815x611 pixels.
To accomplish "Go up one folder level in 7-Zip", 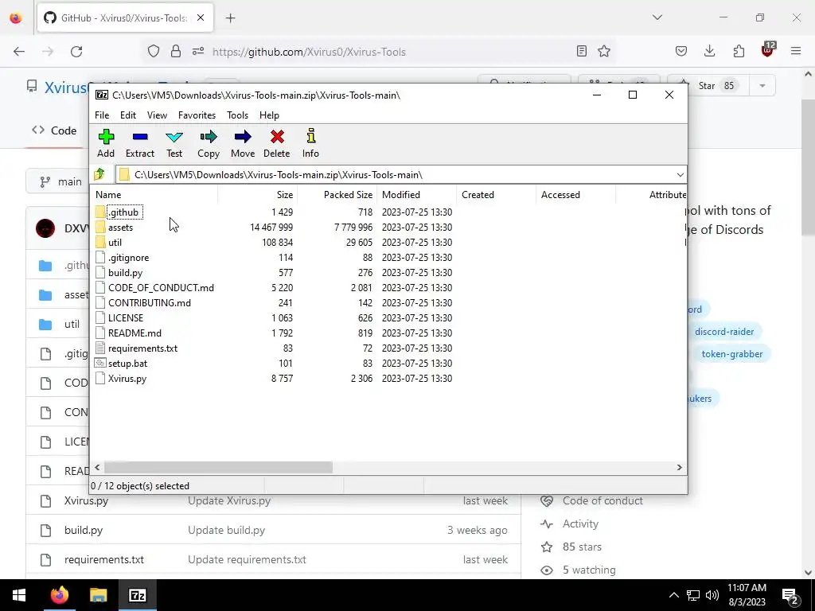I will coord(99,174).
